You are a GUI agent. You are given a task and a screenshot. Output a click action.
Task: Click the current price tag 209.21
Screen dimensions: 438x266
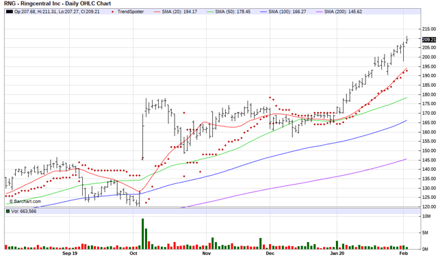tap(429, 40)
